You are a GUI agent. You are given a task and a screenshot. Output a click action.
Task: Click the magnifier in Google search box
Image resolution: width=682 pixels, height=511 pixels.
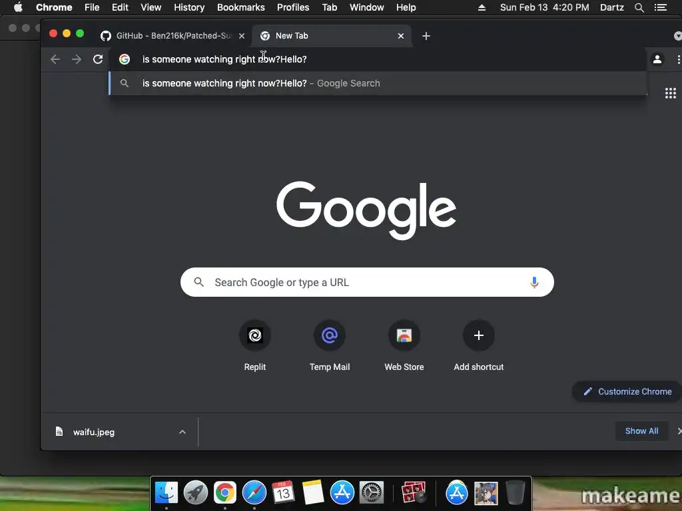tap(198, 282)
